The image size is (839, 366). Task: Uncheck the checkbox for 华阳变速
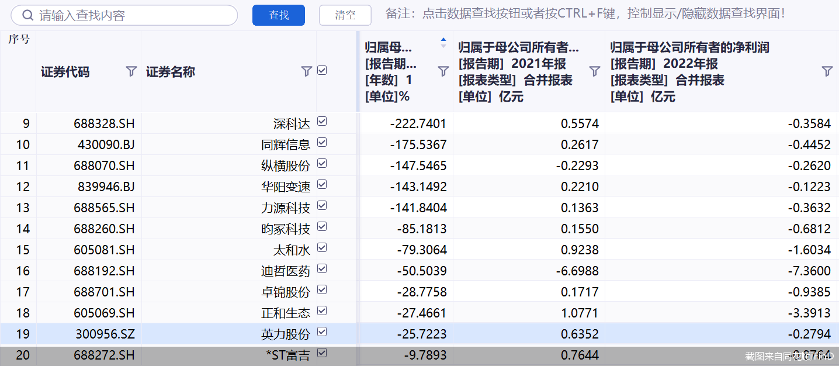coord(322,185)
